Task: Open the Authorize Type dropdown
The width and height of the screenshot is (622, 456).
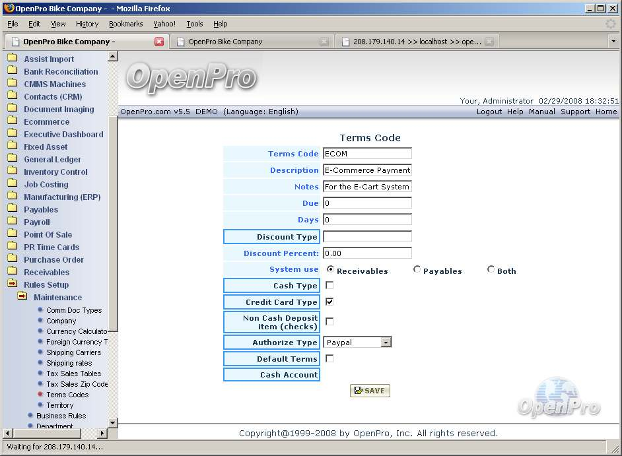Action: tap(386, 342)
